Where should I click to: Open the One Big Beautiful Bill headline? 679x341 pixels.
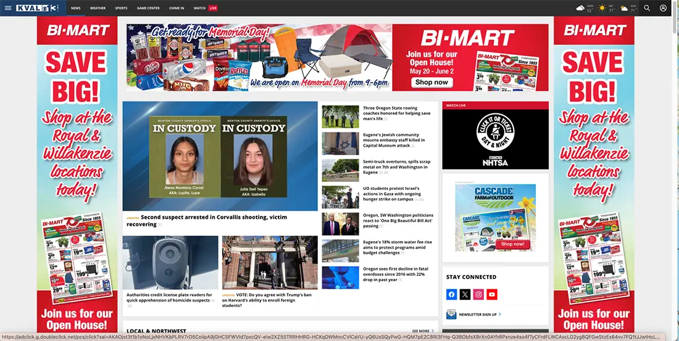(398, 220)
